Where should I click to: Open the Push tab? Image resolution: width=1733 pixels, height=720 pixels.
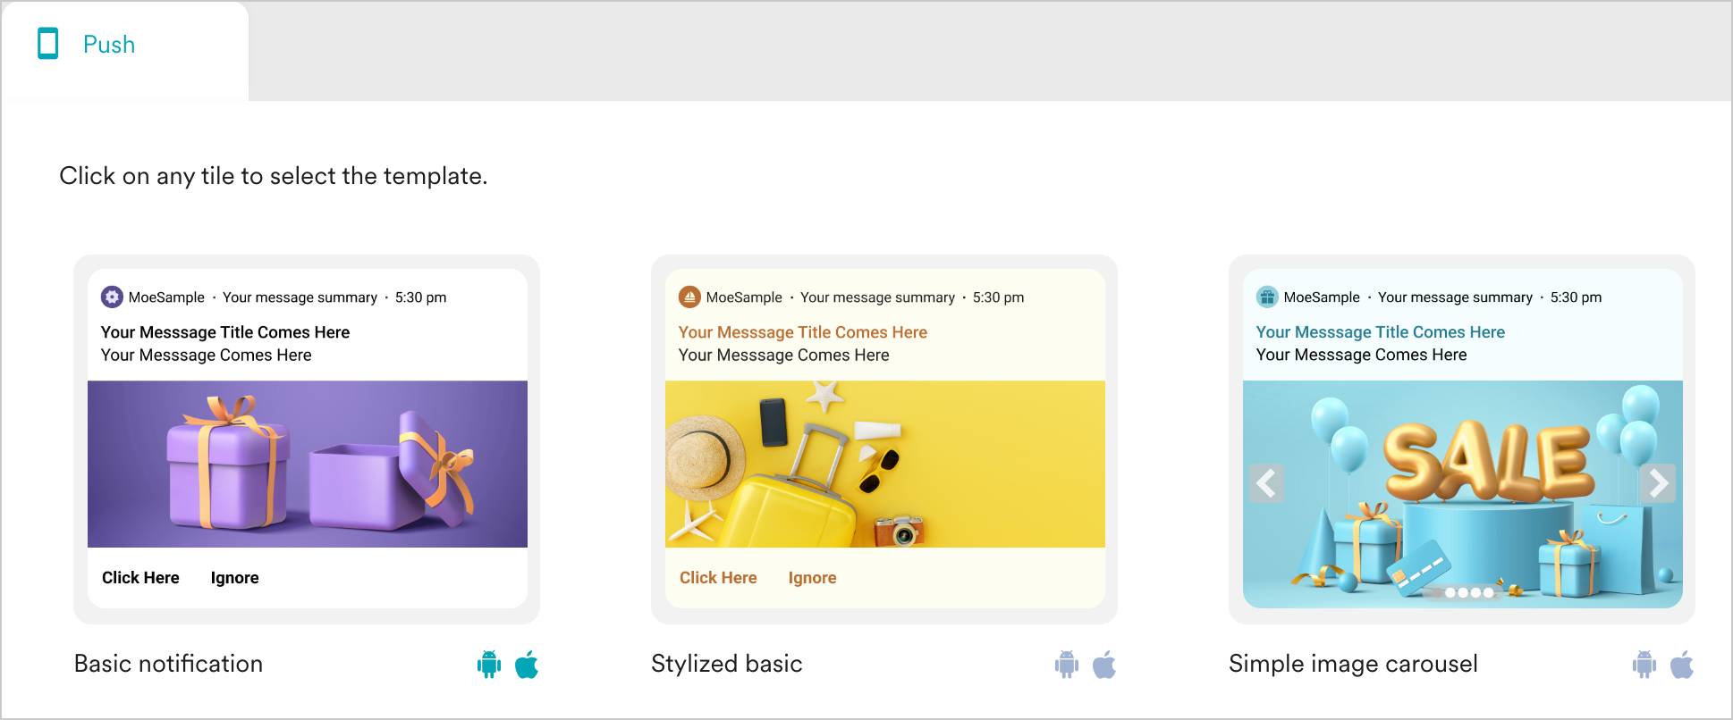pos(109,45)
